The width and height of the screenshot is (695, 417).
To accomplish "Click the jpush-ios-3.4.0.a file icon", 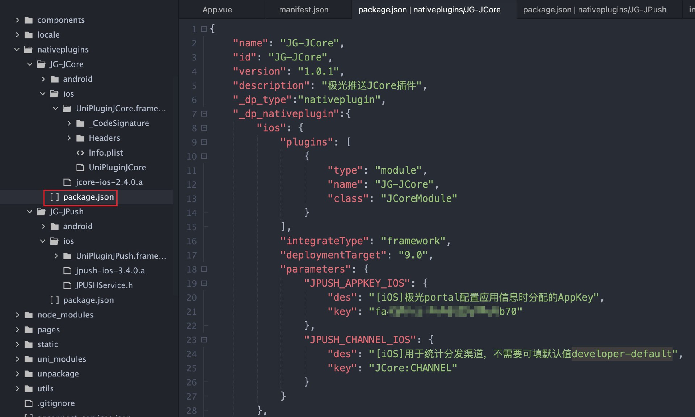I will point(67,270).
